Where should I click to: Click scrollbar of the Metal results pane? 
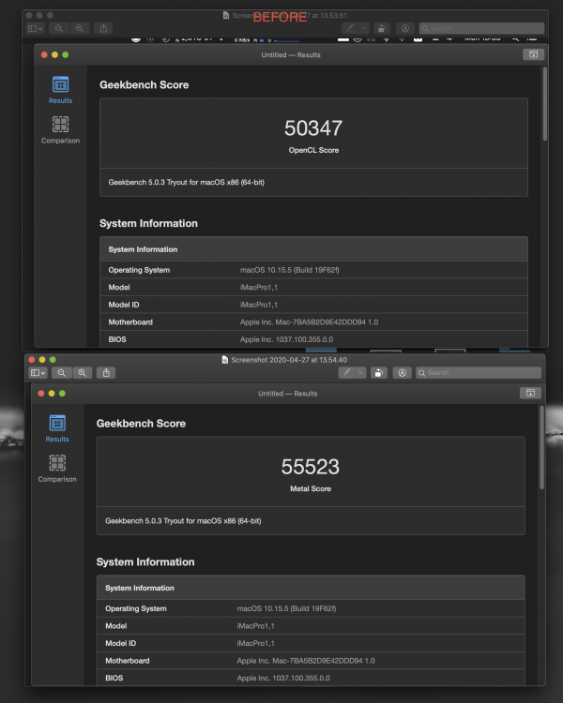(542, 447)
